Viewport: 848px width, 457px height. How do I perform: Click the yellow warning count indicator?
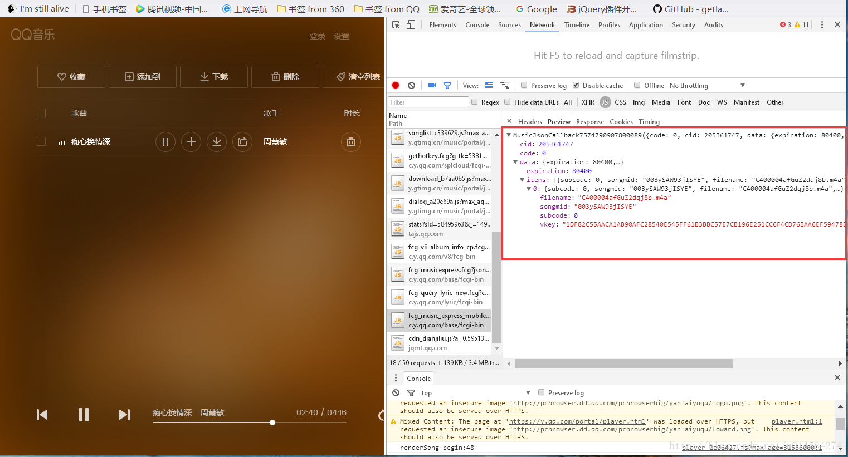pyautogui.click(x=802, y=25)
